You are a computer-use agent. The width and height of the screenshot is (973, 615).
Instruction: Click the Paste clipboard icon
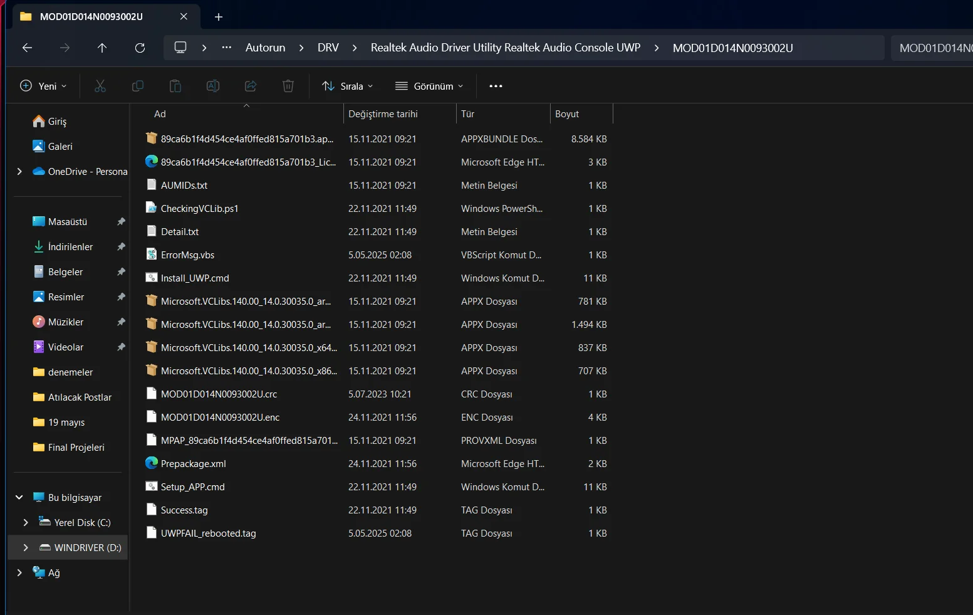point(175,86)
